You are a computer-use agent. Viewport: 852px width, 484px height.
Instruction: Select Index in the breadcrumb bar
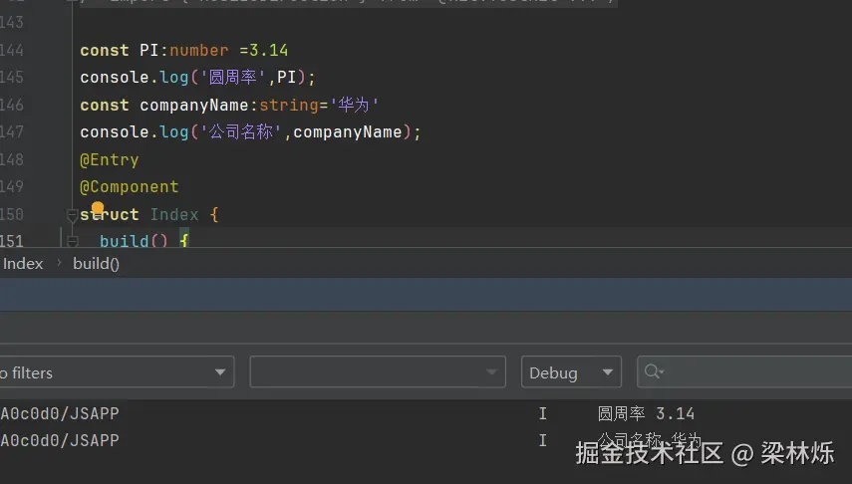coord(23,264)
